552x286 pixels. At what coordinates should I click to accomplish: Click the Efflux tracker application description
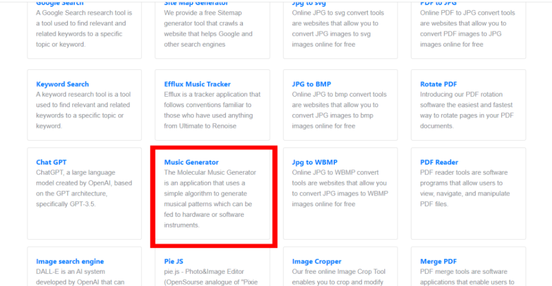pos(212,110)
